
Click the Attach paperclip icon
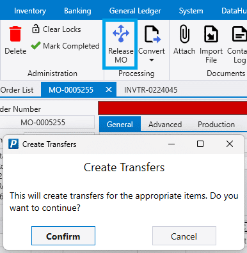(x=184, y=34)
